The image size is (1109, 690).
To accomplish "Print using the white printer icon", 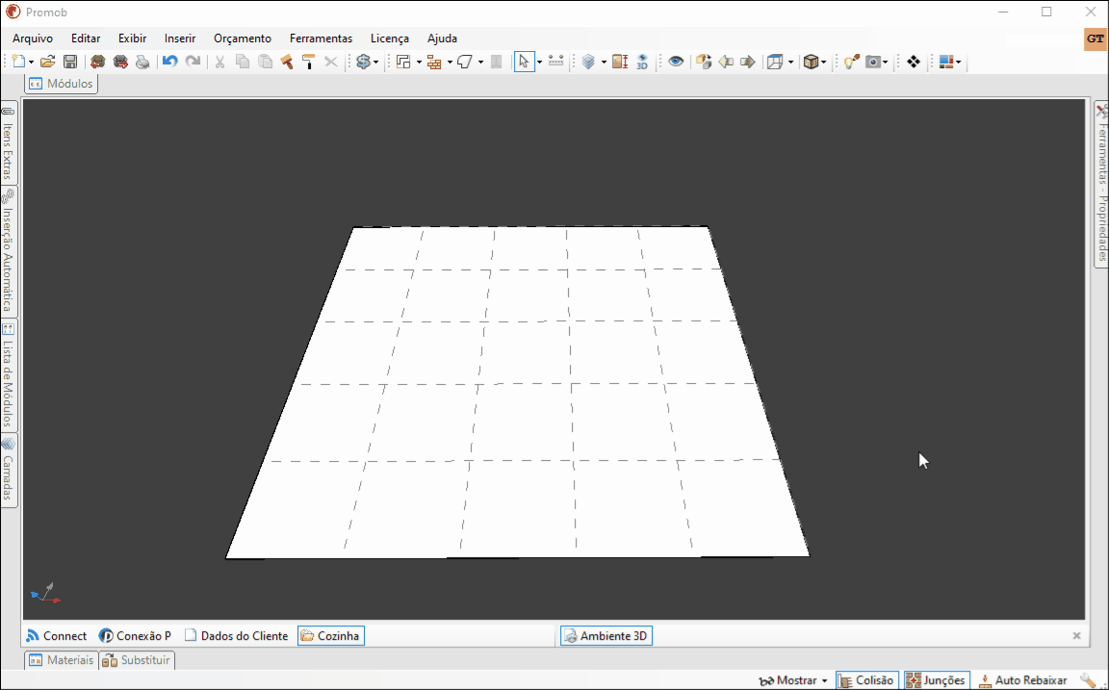I will pyautogui.click(x=142, y=62).
